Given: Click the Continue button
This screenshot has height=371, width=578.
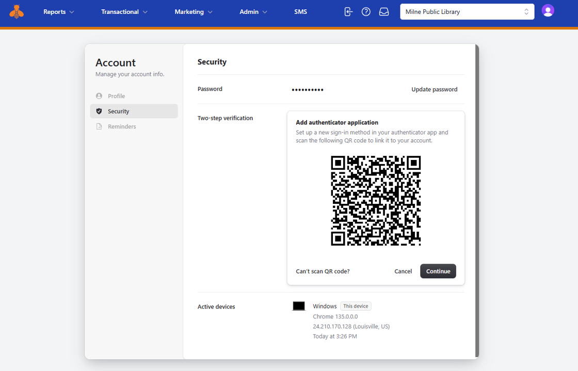Looking at the screenshot, I should click(x=438, y=271).
